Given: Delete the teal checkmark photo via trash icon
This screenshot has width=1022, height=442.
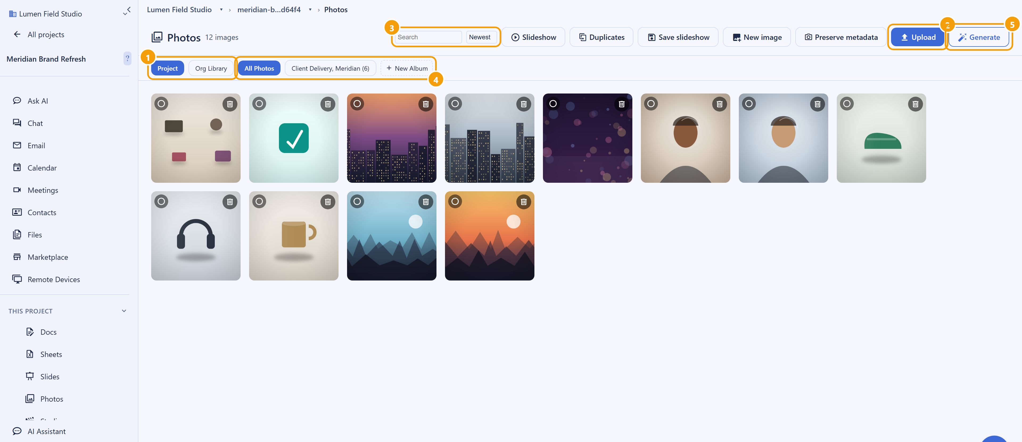Looking at the screenshot, I should (328, 104).
